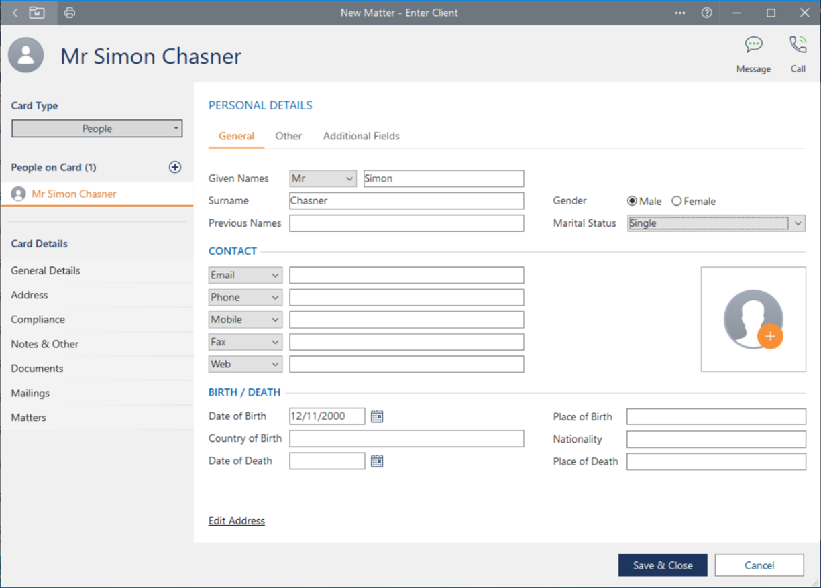
Task: Select the Female gender radio button
Action: click(x=676, y=201)
